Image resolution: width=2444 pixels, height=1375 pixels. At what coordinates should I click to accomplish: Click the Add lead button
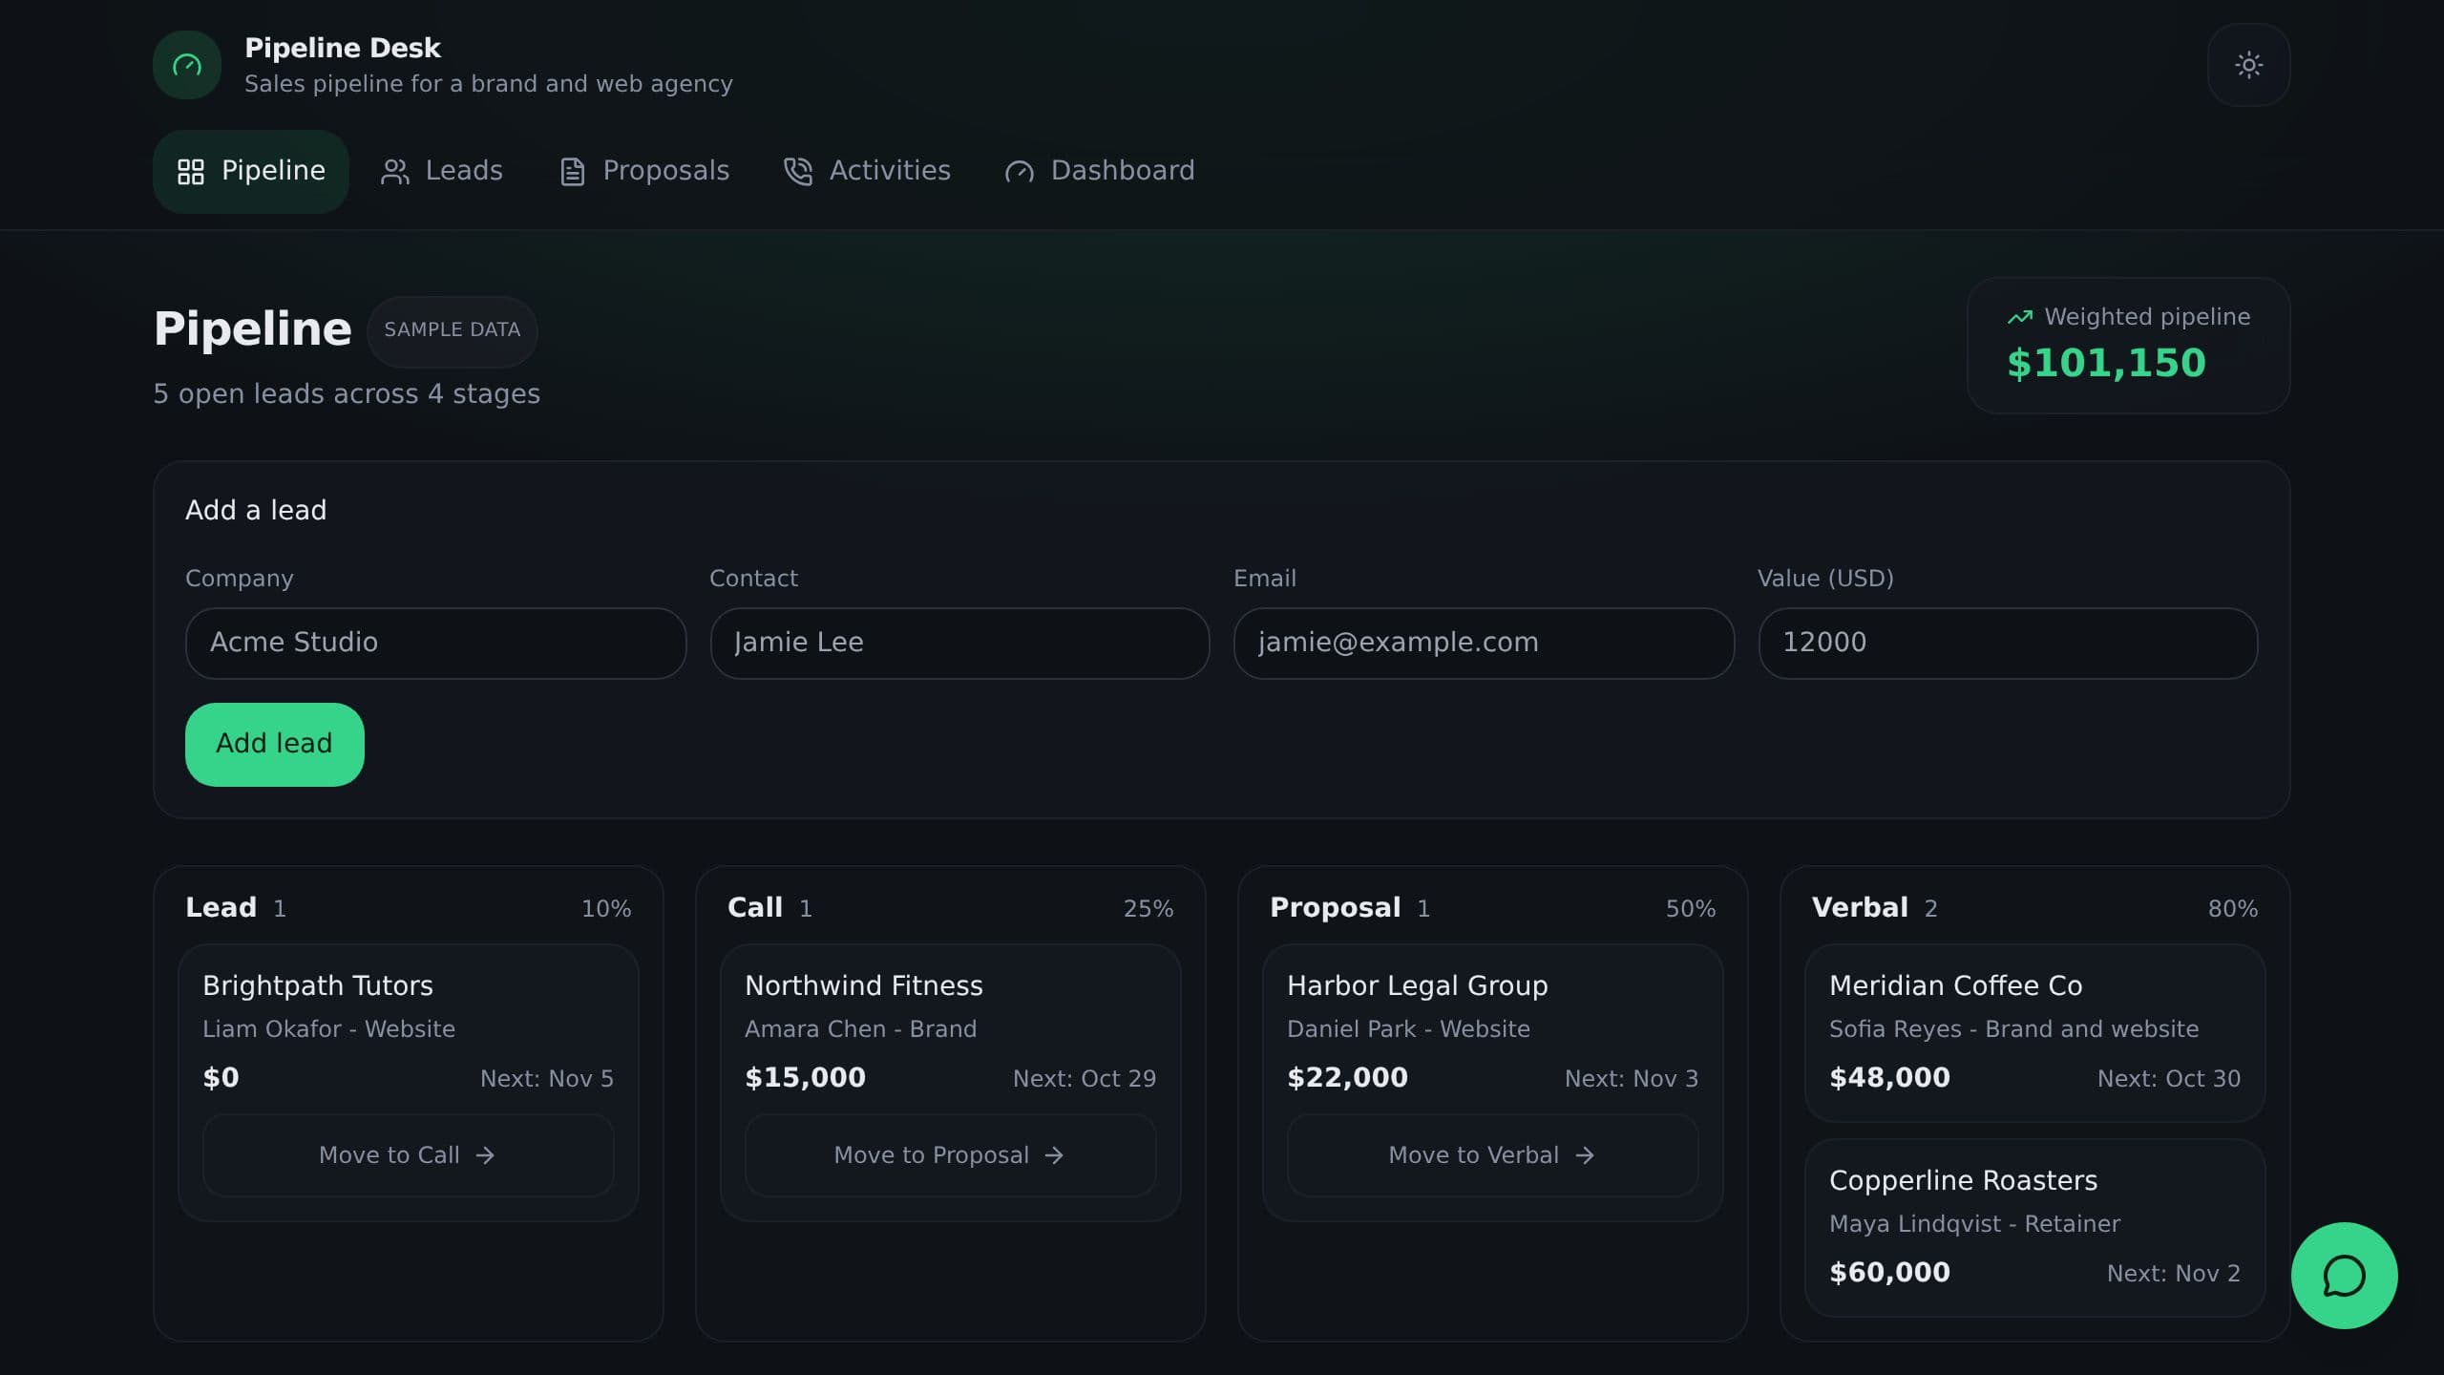pyautogui.click(x=275, y=745)
